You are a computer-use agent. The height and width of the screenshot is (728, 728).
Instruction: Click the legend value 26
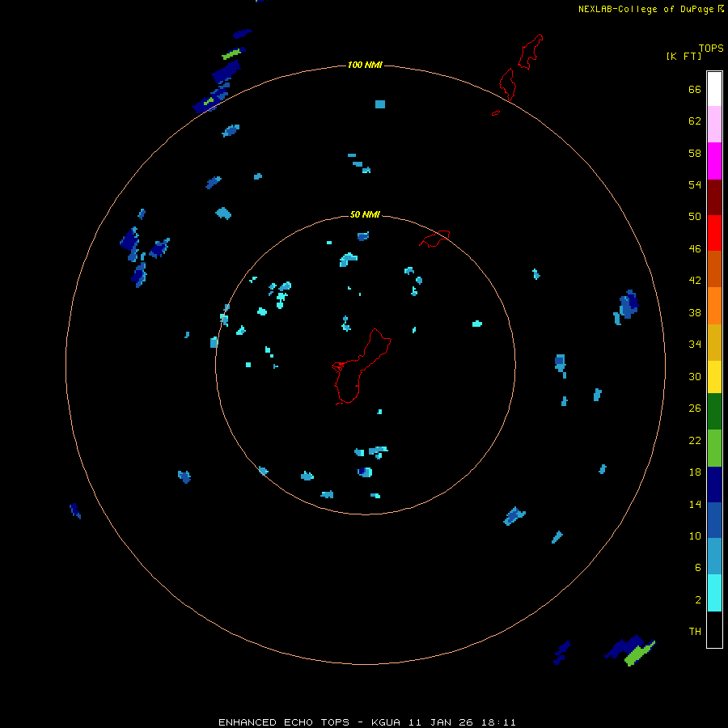[695, 408]
